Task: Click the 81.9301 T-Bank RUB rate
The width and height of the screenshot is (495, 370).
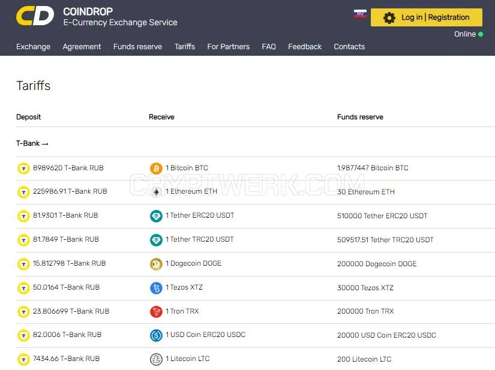Action: pos(65,215)
